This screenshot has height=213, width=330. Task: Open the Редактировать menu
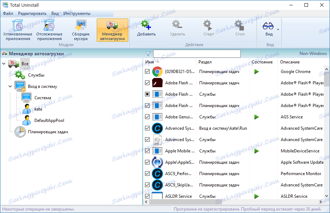[32, 13]
